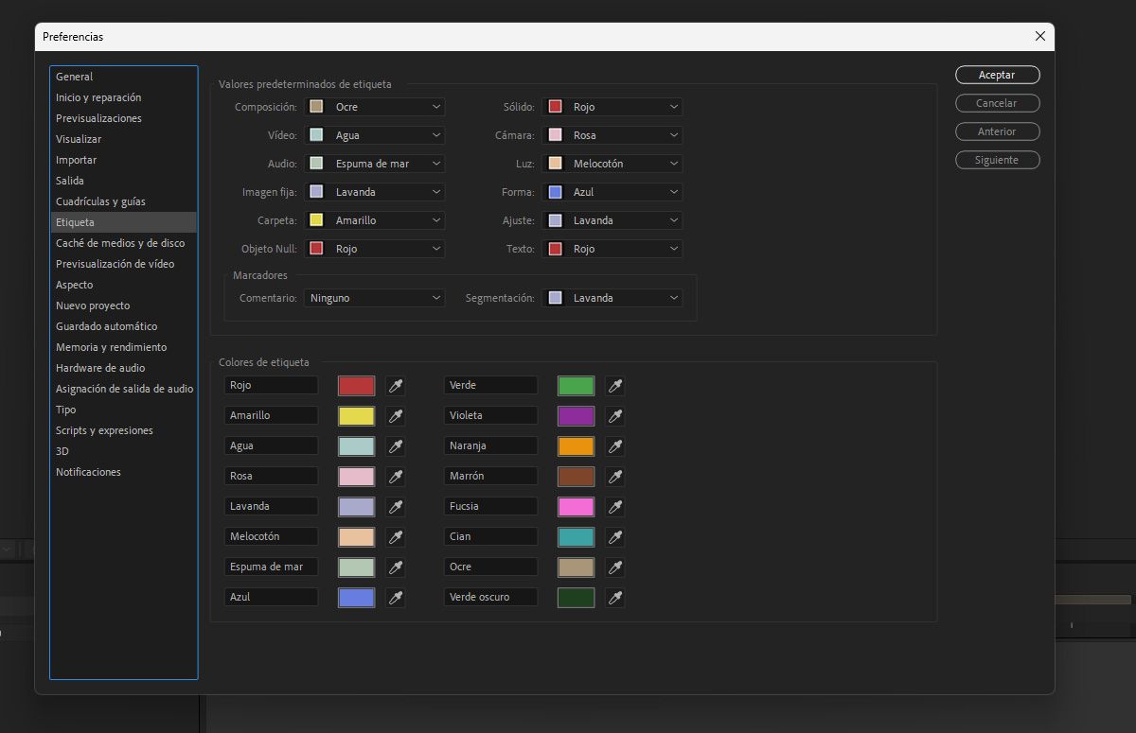This screenshot has height=733, width=1136.
Task: Click the Cian label name field
Action: pos(491,536)
